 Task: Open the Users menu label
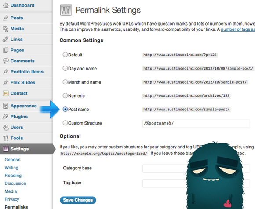pos(17,127)
